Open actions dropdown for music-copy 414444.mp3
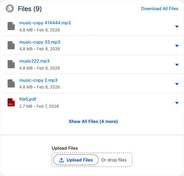Viewport: 184px width, 176px height. tap(177, 27)
